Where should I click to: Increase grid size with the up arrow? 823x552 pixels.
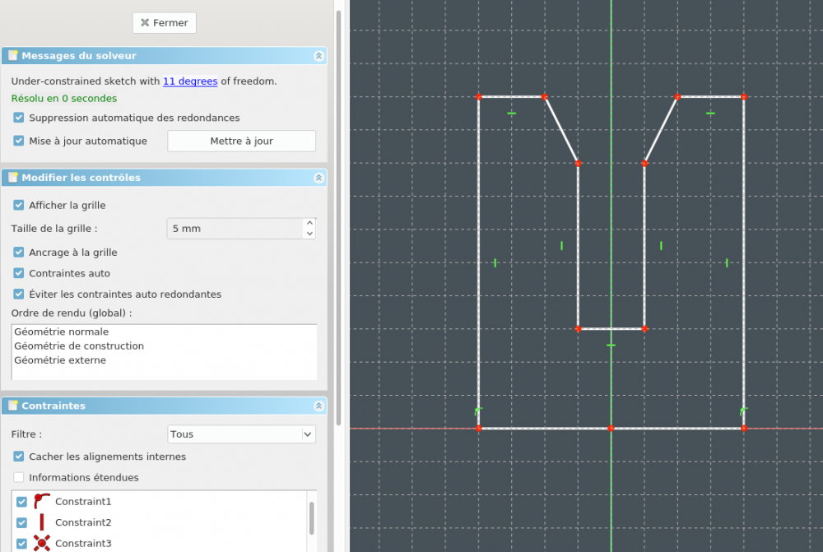click(x=309, y=223)
